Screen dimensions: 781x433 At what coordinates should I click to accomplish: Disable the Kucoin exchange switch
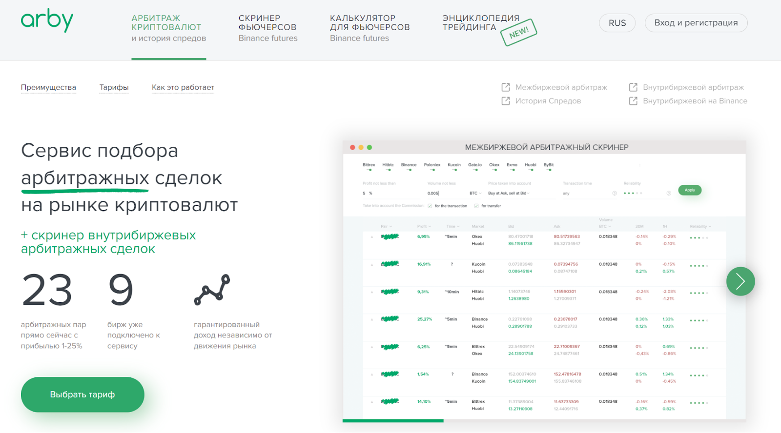coord(454,170)
